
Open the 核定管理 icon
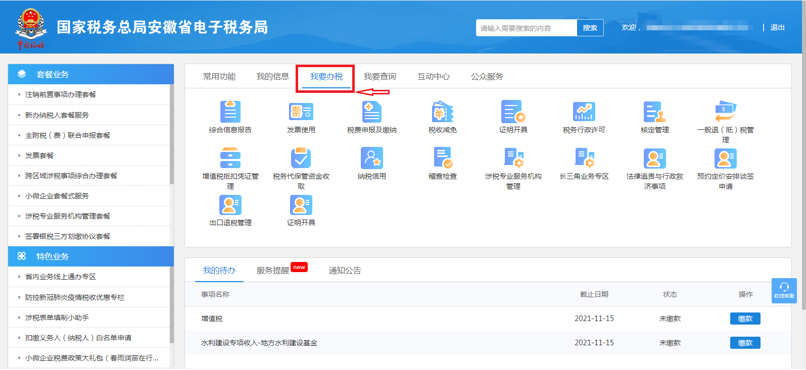click(x=655, y=112)
